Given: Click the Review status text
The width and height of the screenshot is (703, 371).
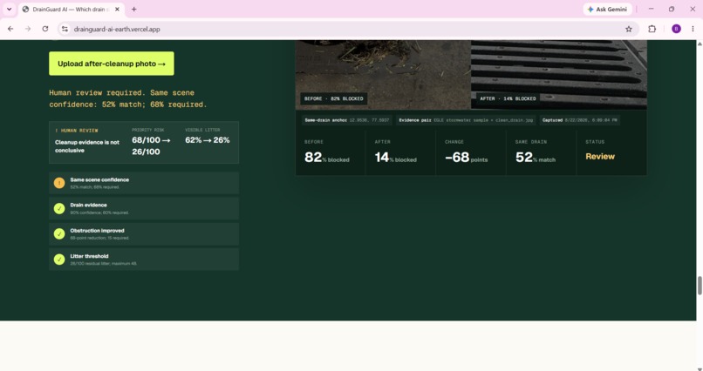Looking at the screenshot, I should click(600, 157).
